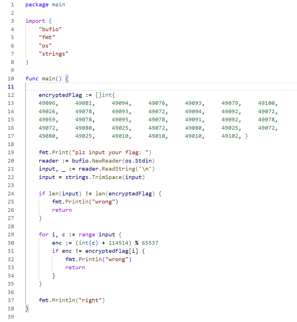Click the array value 49026
This screenshot has height=322, width=297.
pyautogui.click(x=47, y=111)
